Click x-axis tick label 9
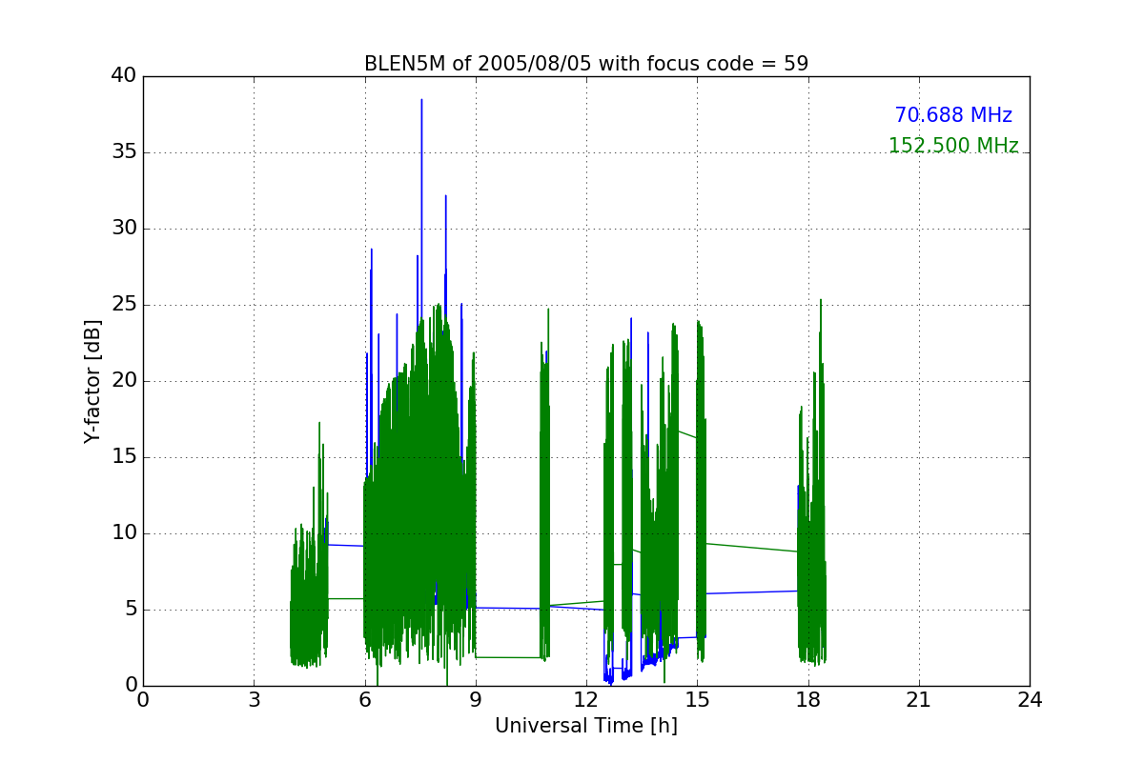The width and height of the screenshot is (1144, 762). click(476, 700)
